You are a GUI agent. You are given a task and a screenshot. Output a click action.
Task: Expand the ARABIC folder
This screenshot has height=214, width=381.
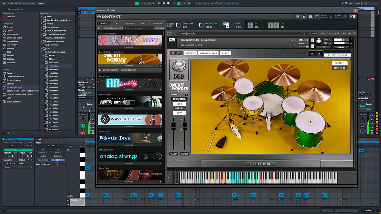[42, 16]
